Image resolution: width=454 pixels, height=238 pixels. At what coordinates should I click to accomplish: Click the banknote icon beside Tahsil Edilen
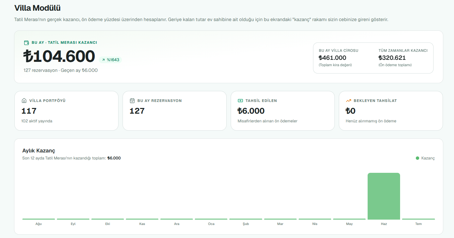[240, 101]
